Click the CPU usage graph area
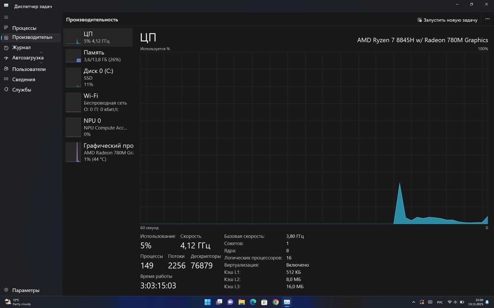494x308 pixels. [x=314, y=138]
